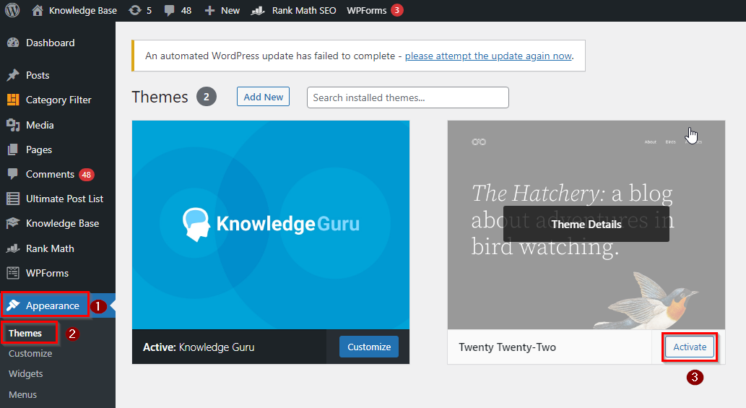The image size is (746, 408).
Task: Click the Category Filter orange icon
Action: pos(13,100)
